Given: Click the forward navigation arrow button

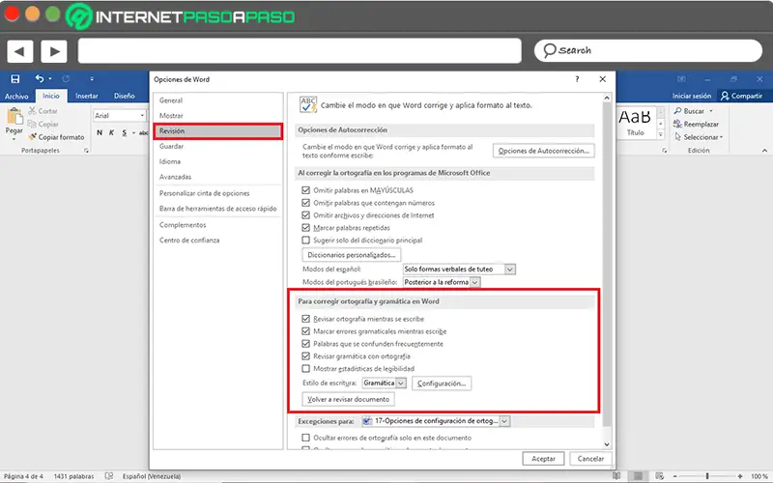Looking at the screenshot, I should click(54, 51).
